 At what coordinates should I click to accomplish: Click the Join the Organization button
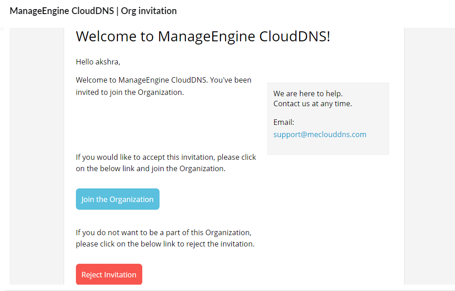117,199
